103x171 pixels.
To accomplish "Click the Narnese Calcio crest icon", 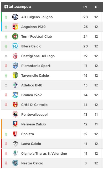I will (x=15, y=124).
